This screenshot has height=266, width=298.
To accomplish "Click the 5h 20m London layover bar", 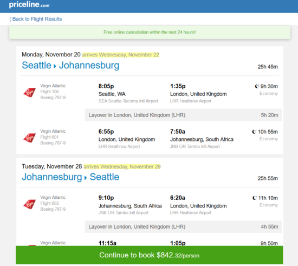I will (x=183, y=115).
